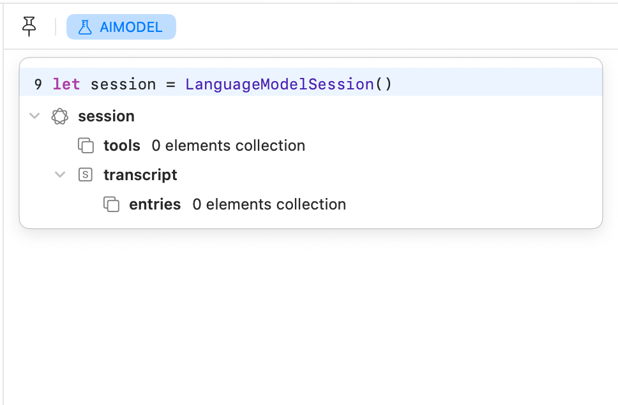Collapse the session disclosure chevron

pyautogui.click(x=34, y=116)
